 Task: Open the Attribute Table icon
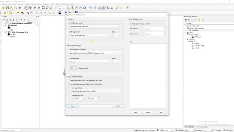(95, 8)
